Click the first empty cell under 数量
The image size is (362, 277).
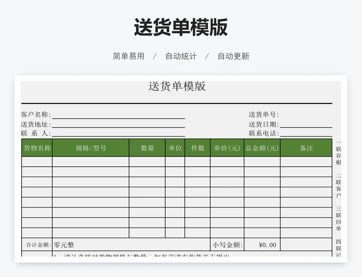click(x=148, y=162)
